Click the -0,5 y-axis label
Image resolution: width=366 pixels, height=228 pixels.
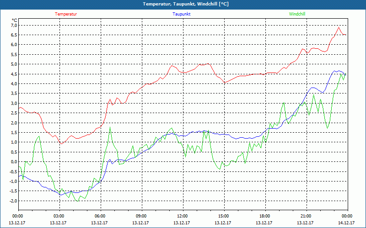[13, 171]
